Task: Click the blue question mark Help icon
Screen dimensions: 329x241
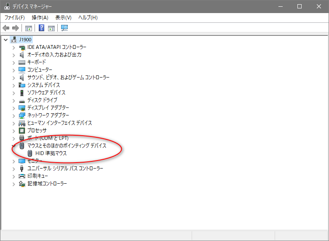Action: click(42, 28)
